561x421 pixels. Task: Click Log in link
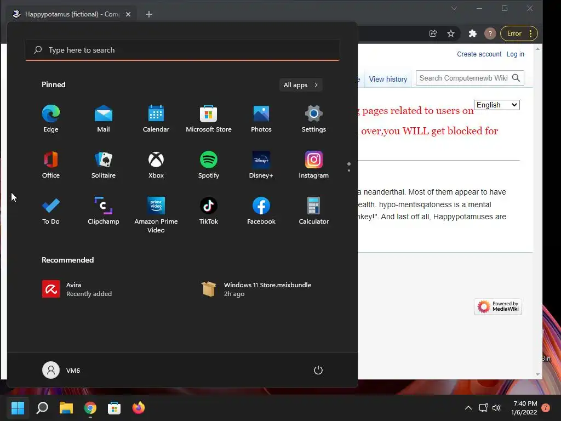[515, 54]
